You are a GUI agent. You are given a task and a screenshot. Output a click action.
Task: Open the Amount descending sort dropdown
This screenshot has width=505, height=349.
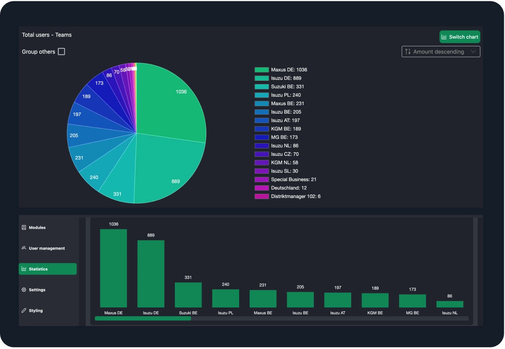click(441, 52)
